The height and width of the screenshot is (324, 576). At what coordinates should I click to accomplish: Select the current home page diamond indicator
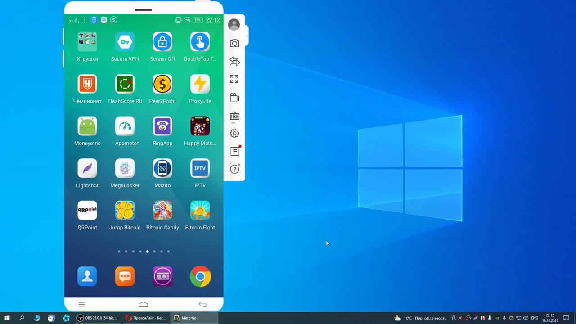147,252
